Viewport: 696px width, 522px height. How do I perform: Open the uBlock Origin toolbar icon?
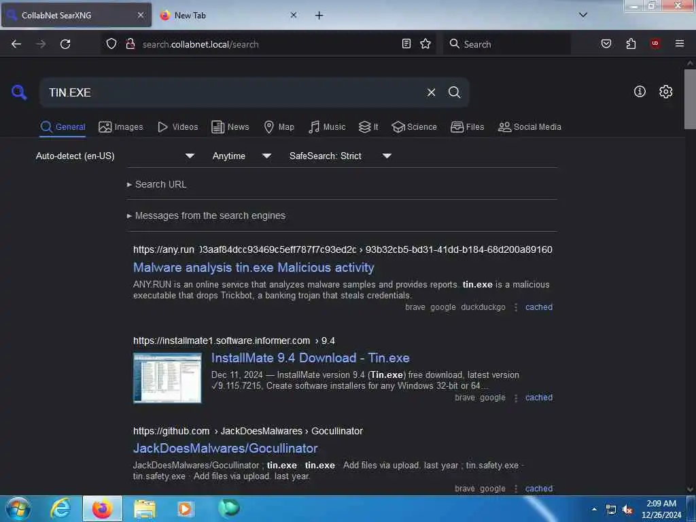655,43
